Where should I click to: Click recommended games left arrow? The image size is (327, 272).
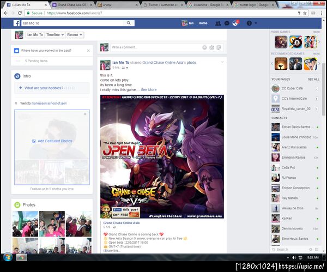pos(272,64)
